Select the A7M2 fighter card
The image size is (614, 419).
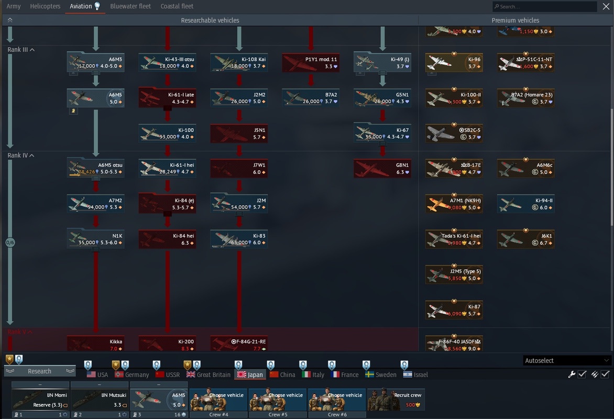click(95, 204)
